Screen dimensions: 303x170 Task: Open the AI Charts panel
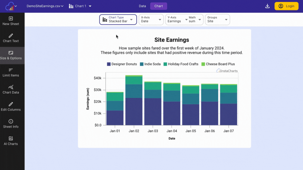point(11,141)
